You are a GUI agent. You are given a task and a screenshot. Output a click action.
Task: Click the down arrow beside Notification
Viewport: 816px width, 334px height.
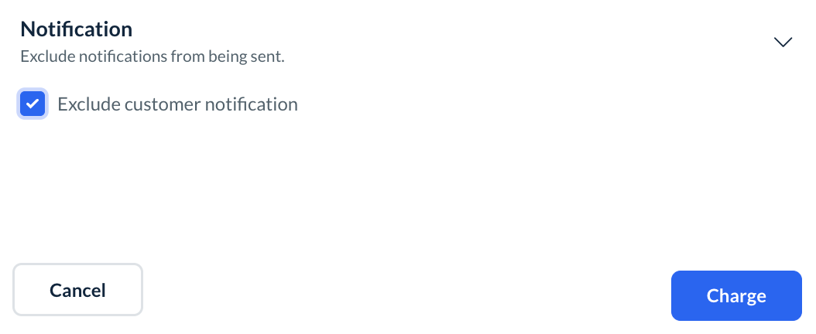pos(783,43)
